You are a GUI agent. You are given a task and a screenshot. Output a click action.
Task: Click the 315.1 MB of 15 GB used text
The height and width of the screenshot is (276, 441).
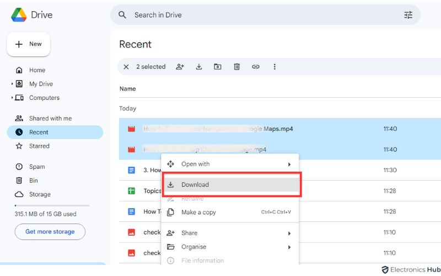coord(45,214)
